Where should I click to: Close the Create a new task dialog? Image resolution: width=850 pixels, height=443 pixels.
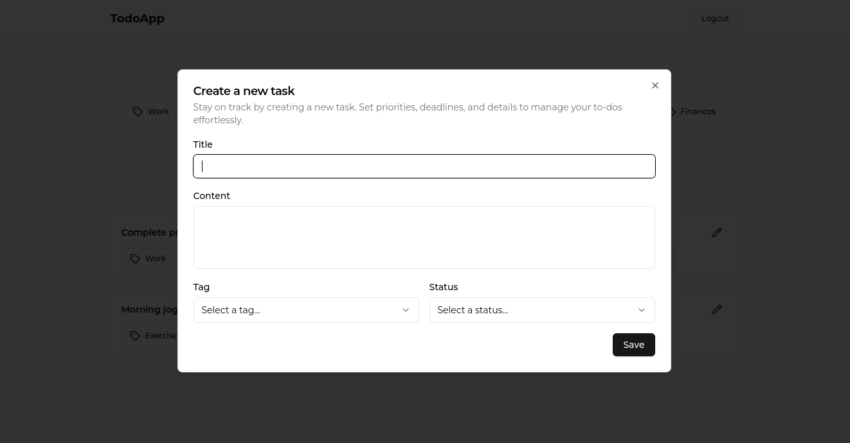click(x=655, y=85)
